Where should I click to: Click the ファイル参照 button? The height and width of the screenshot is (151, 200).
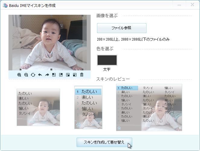point(122,28)
